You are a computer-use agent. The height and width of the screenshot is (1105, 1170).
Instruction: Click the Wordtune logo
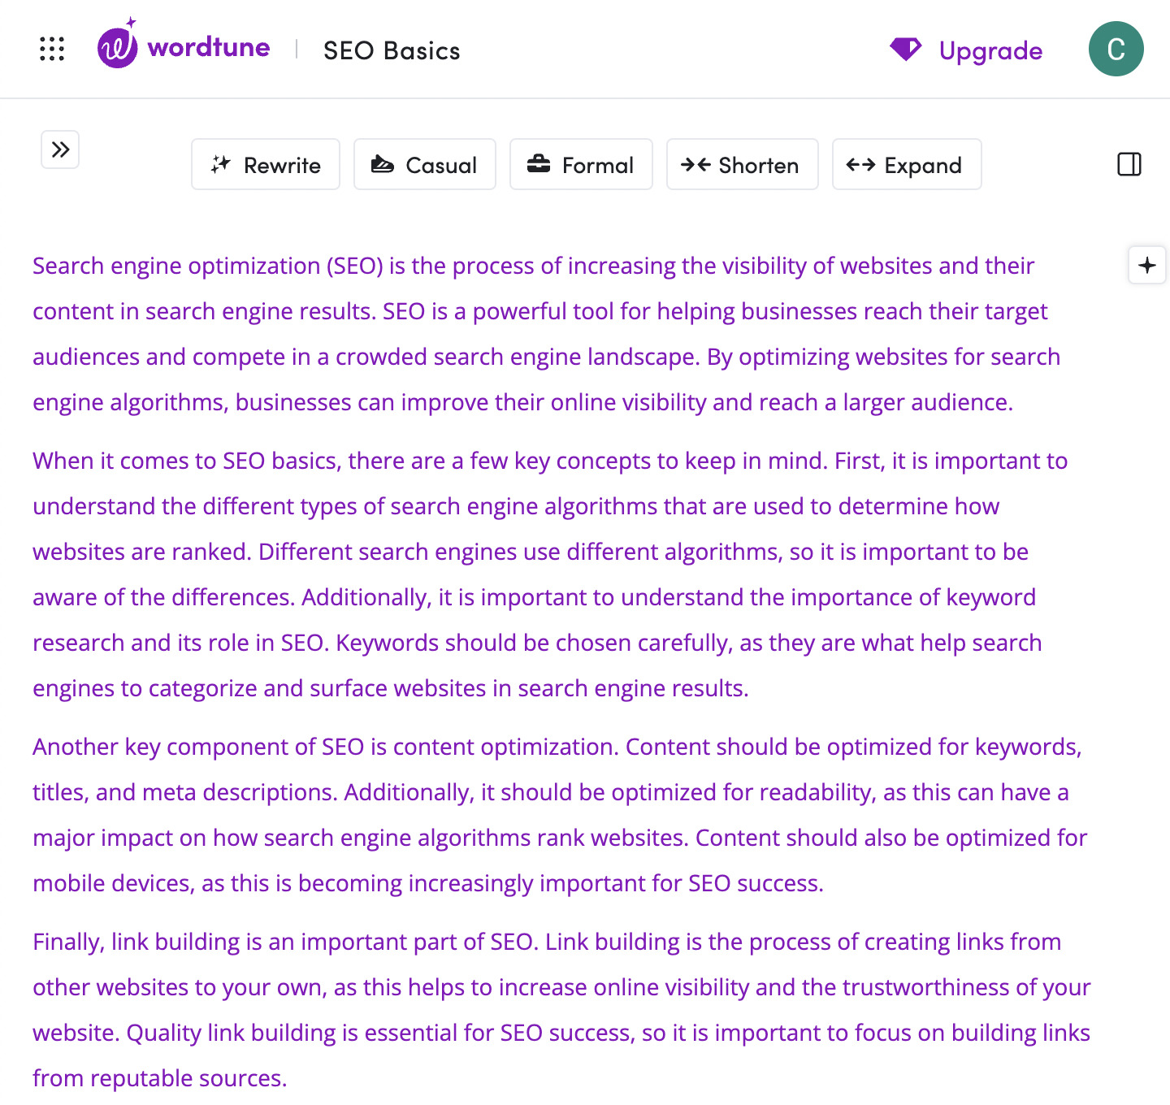coord(118,47)
